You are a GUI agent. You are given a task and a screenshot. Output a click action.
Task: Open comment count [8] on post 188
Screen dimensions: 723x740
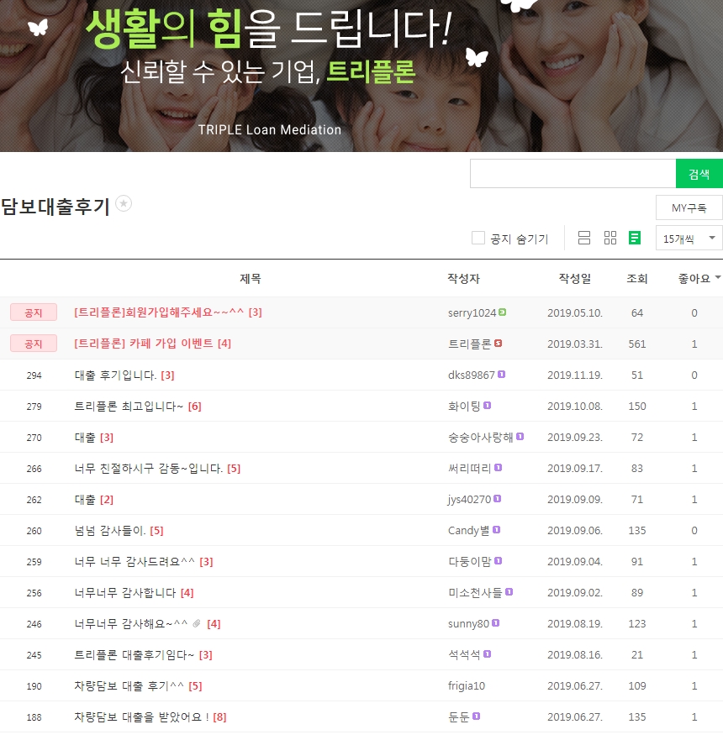point(219,717)
